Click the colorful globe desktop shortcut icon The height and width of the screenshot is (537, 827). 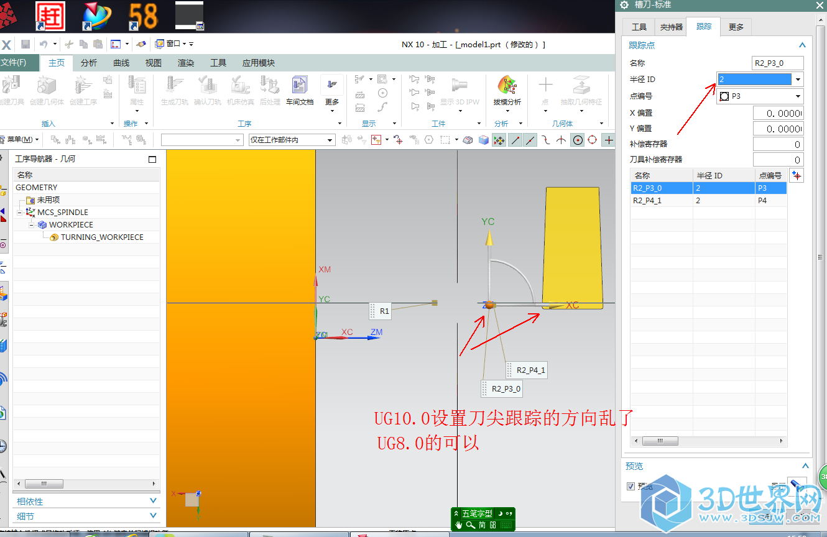click(97, 16)
